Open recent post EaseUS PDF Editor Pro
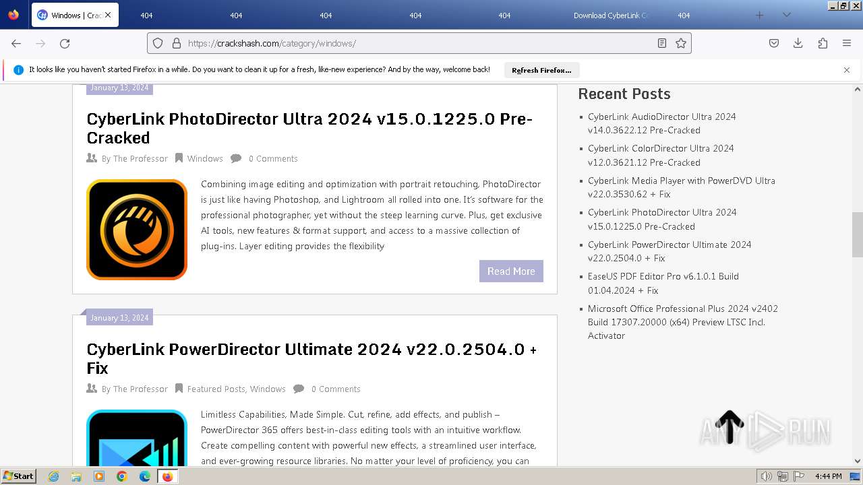 pos(663,283)
